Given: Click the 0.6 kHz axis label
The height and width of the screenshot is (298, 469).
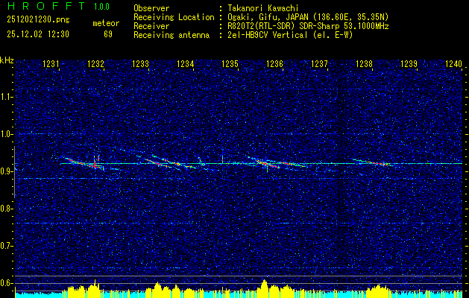Looking at the screenshot, I should pyautogui.click(x=7, y=283).
